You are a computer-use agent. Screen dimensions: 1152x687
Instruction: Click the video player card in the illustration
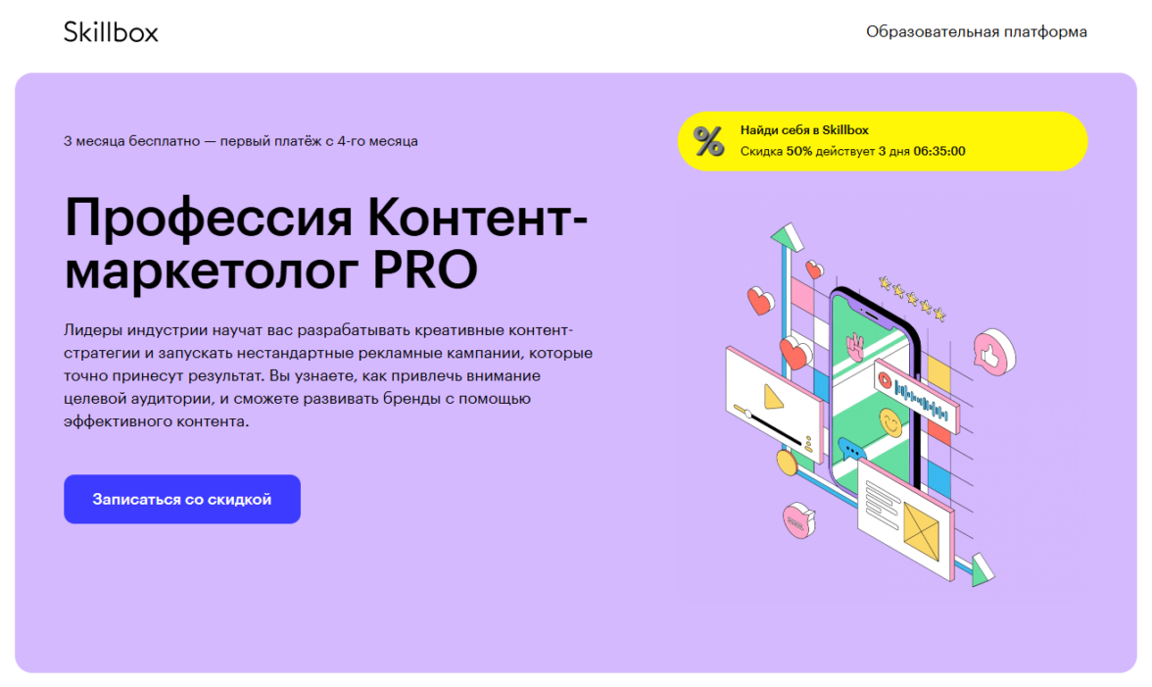pos(774,407)
